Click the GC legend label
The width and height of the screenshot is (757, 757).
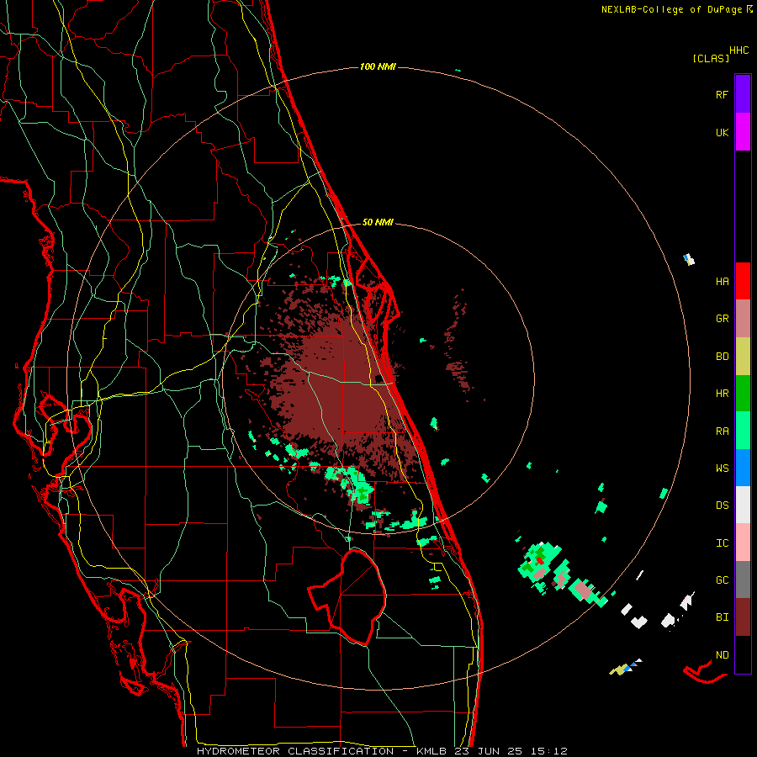(722, 580)
